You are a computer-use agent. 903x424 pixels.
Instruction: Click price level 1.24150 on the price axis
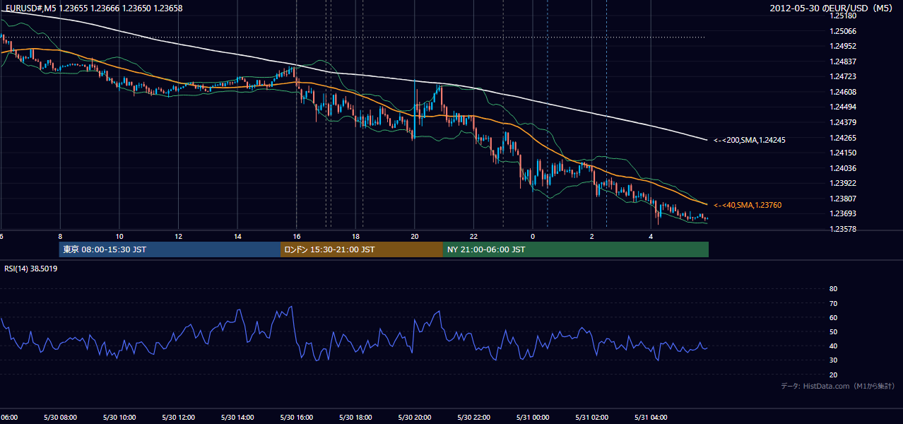click(842, 153)
